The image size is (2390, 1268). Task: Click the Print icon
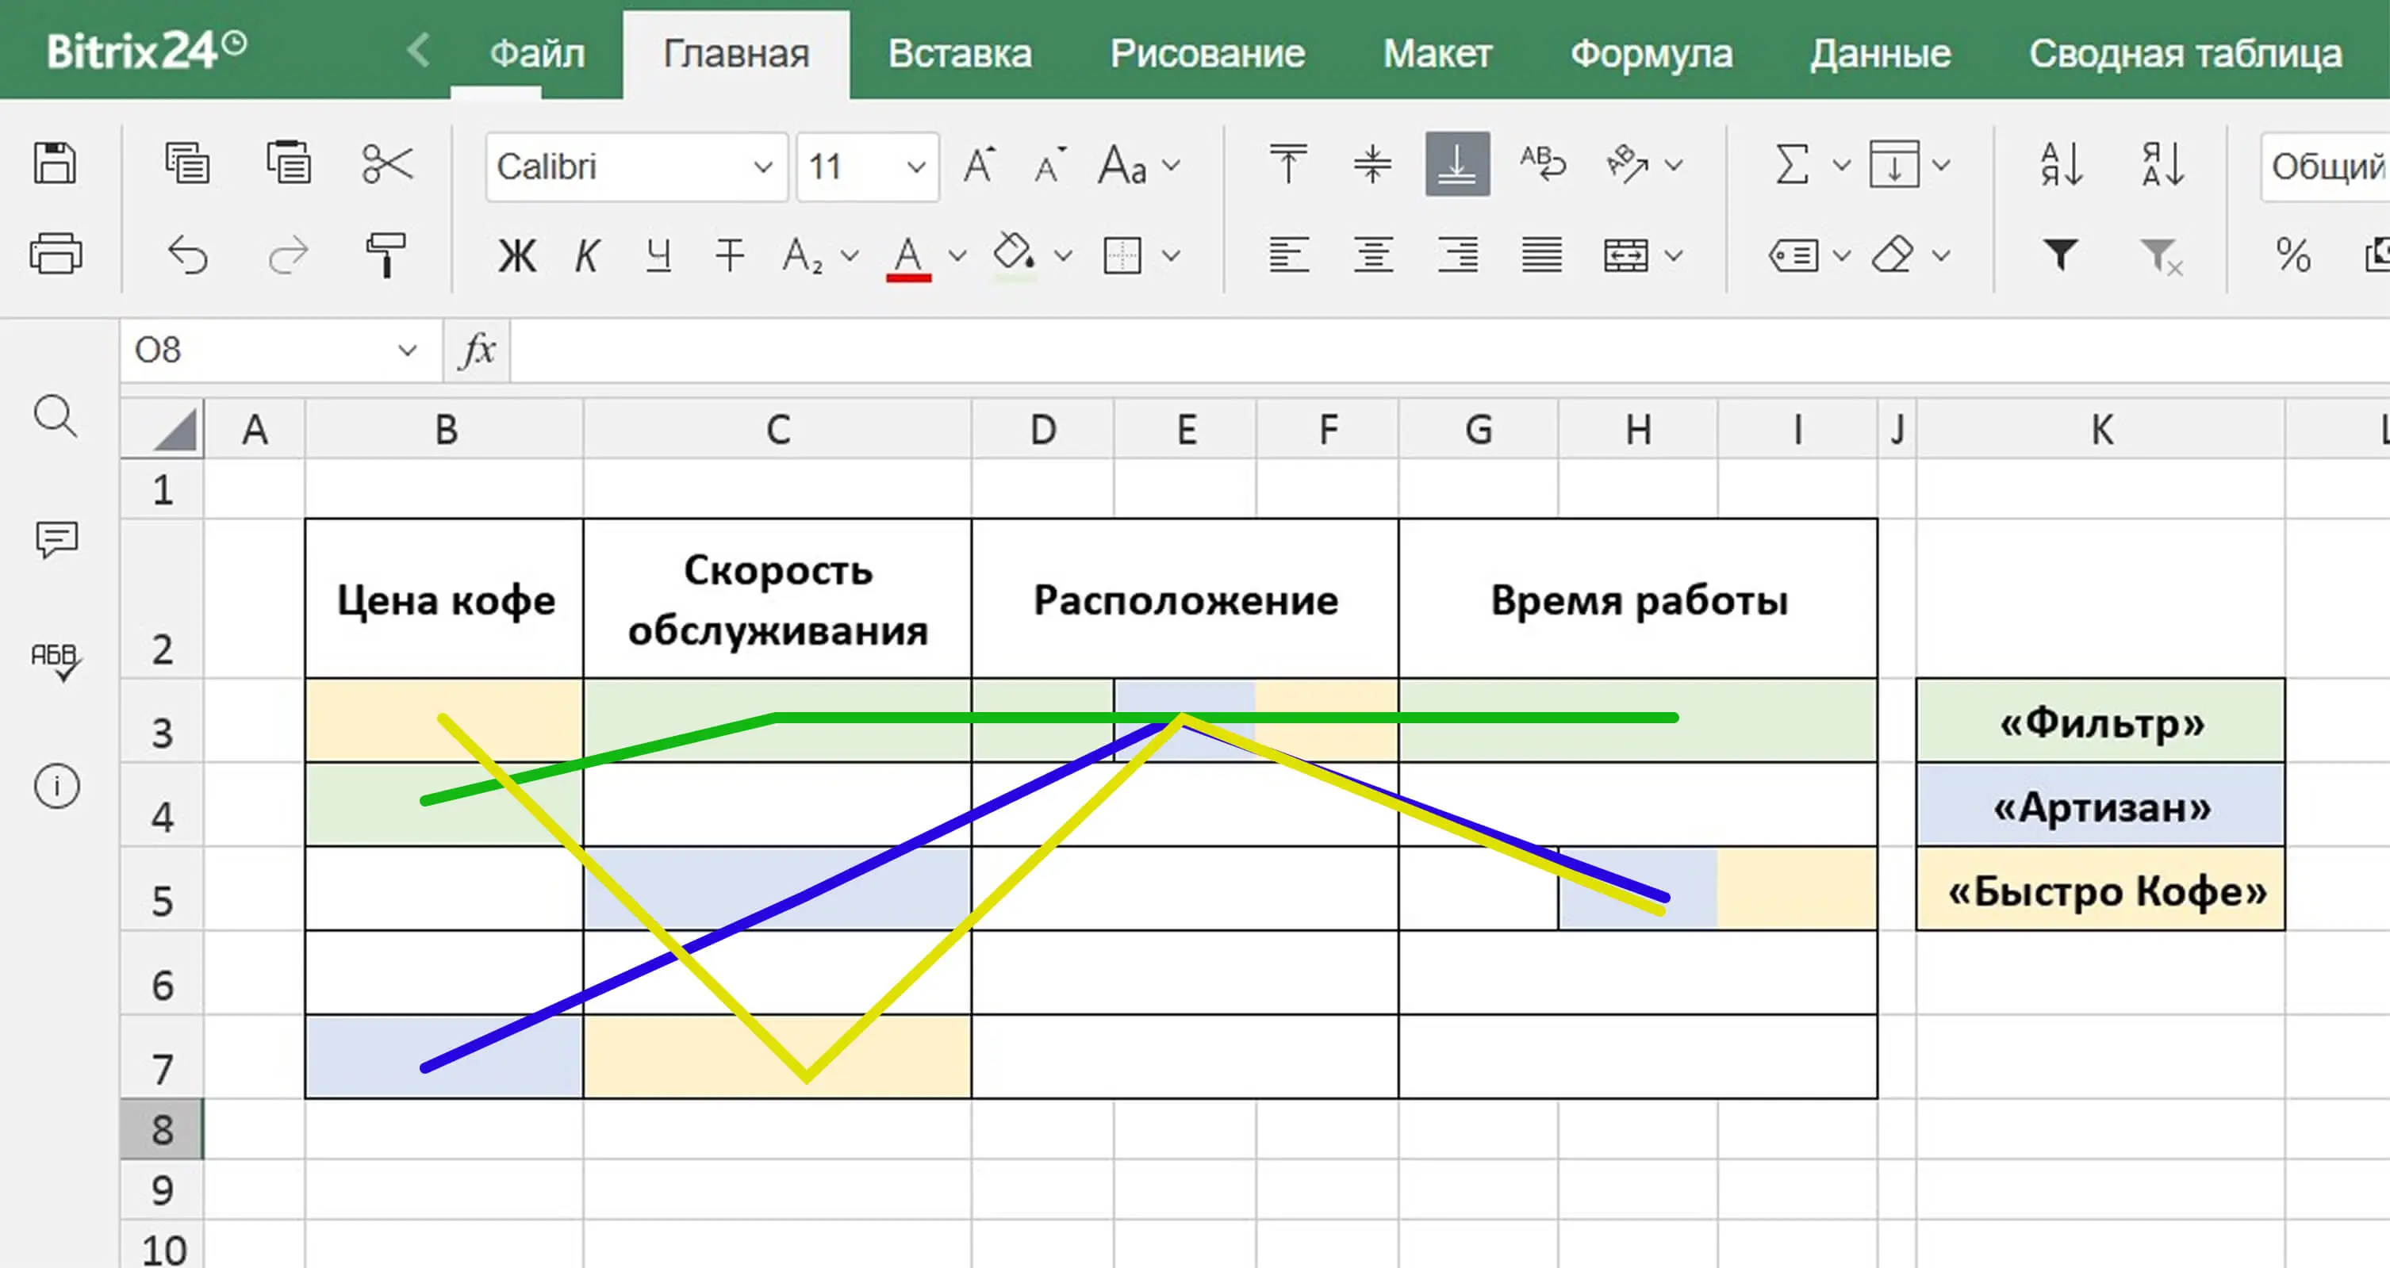coord(56,253)
